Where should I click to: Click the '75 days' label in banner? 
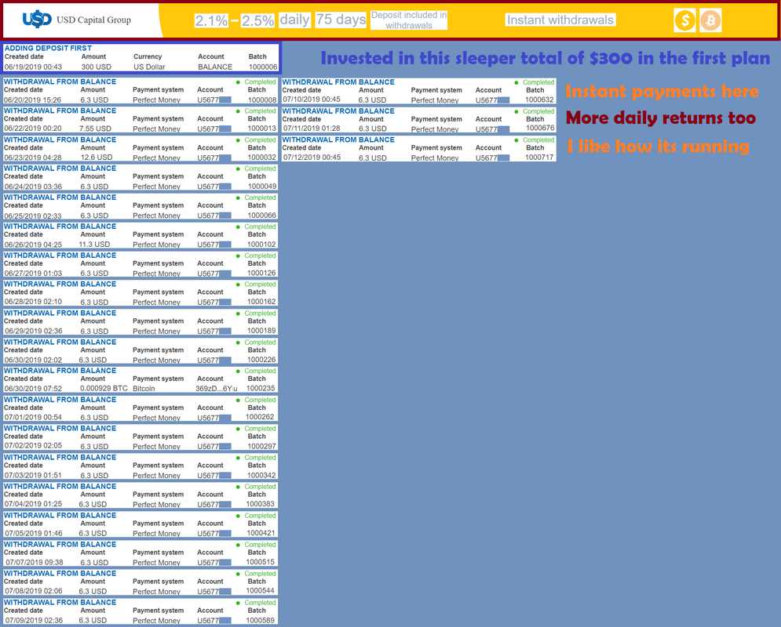pos(341,20)
